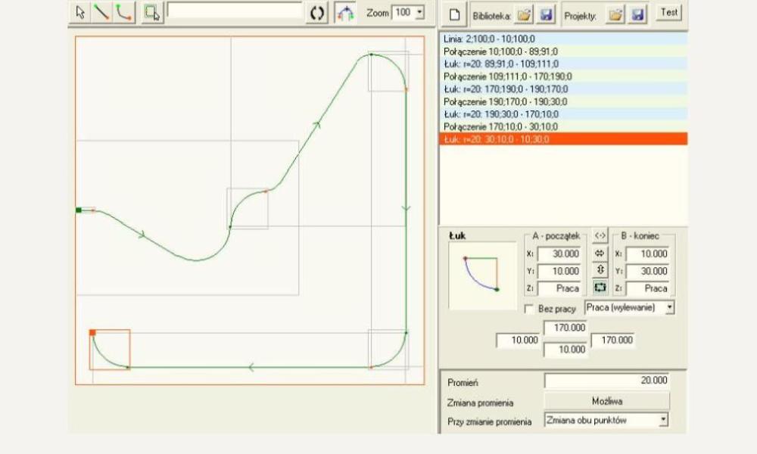Select row 'Połączenie 190;170;0 - 190;30;0'
This screenshot has height=454, width=757.
563,102
